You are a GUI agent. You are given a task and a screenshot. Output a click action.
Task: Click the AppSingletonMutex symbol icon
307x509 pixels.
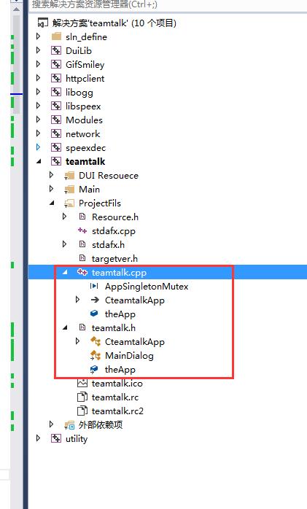(x=94, y=286)
